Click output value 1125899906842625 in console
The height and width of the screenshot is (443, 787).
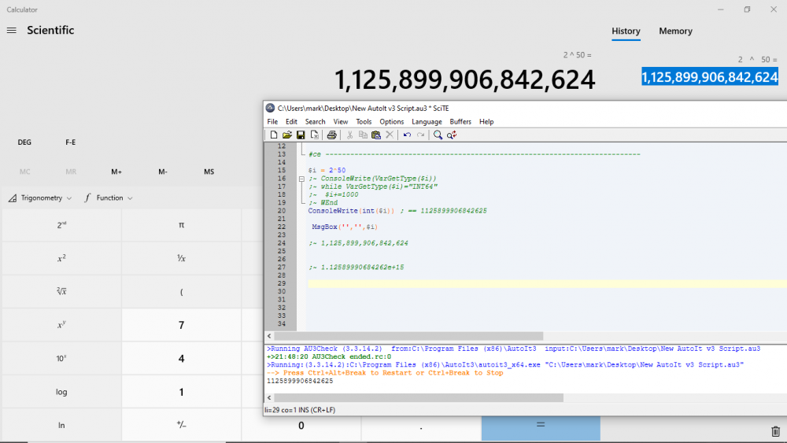coord(300,381)
